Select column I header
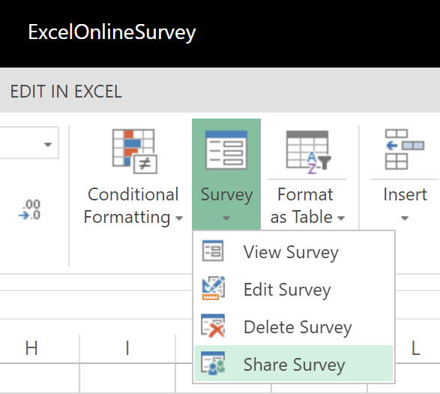 (127, 348)
